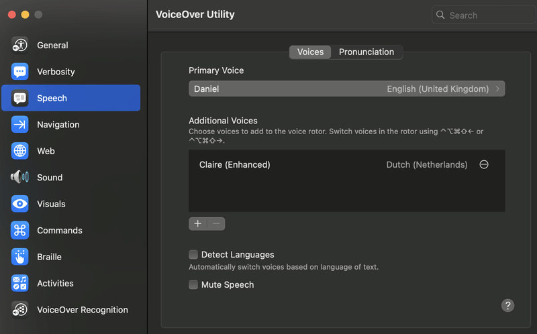Click in the Search field
Screen dimensions: 537x334
484,15
